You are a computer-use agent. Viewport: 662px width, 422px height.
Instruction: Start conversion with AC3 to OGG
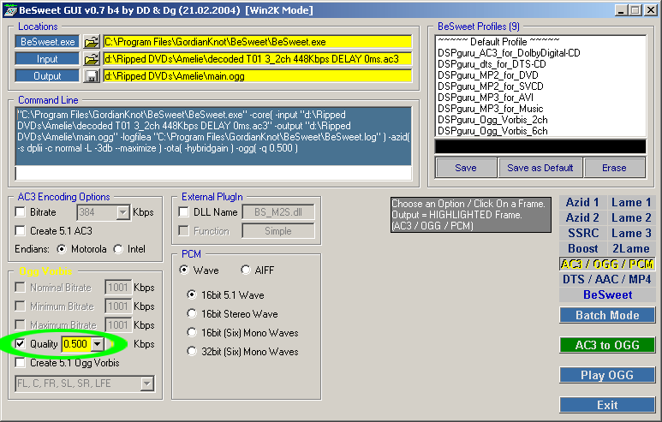[x=607, y=345]
